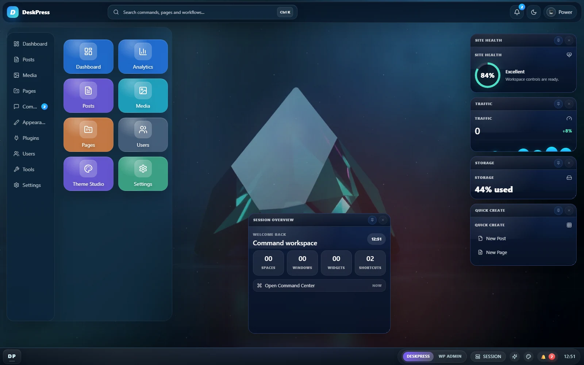The height and width of the screenshot is (365, 584).
Task: Launch the gray Users app tile
Action: 143,135
